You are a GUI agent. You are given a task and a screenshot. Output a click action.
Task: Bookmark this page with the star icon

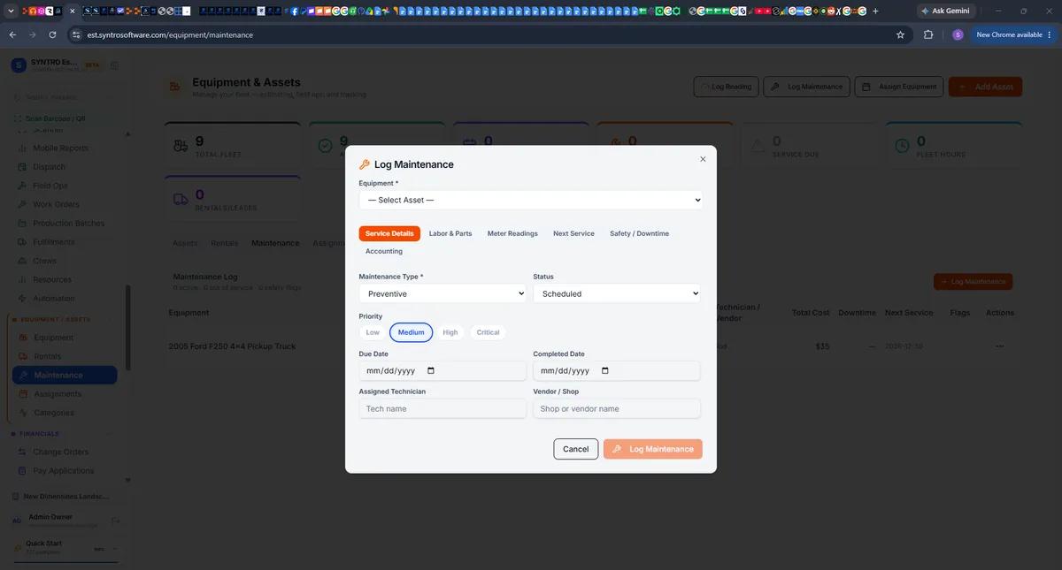coord(900,34)
